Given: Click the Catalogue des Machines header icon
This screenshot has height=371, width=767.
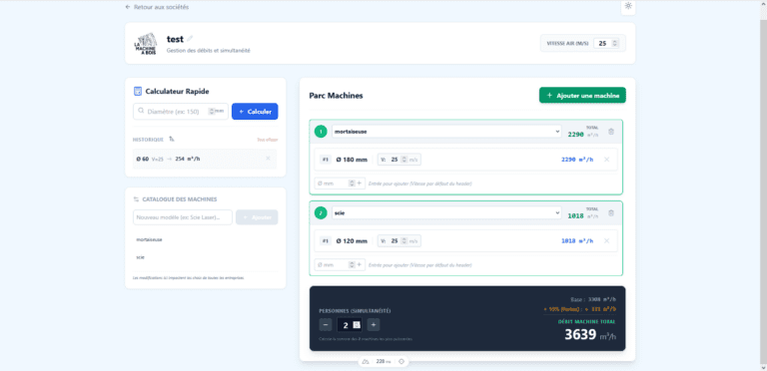Looking at the screenshot, I should tap(137, 199).
